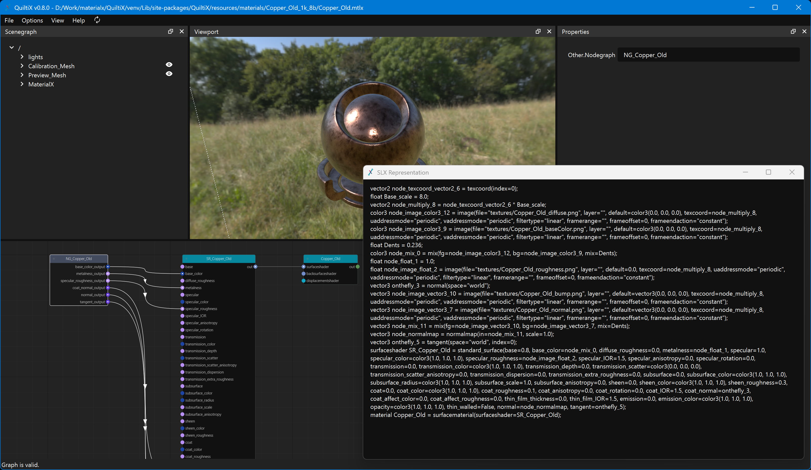Viewport: 811px width, 470px height.
Task: Click the out port of SR_Copper_Old
Action: point(255,267)
